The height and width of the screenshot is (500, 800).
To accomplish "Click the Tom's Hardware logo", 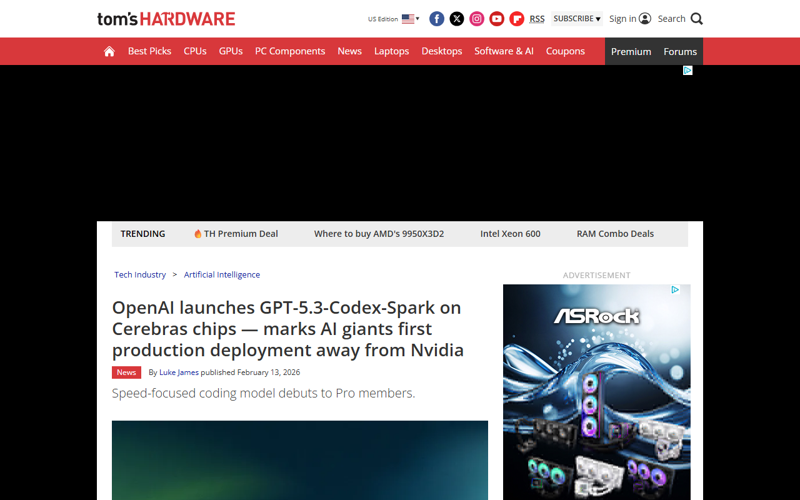I will (x=166, y=19).
